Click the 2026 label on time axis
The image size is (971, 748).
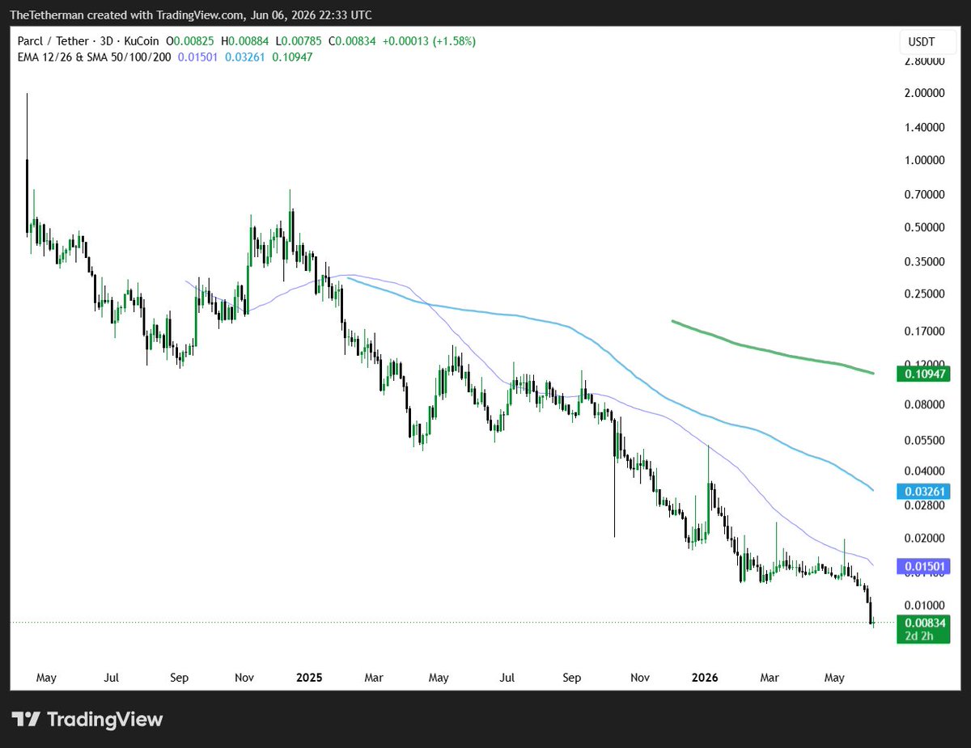click(706, 678)
